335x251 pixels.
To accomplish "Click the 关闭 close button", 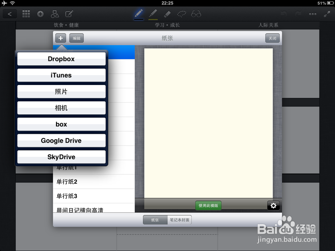I will 272,38.
